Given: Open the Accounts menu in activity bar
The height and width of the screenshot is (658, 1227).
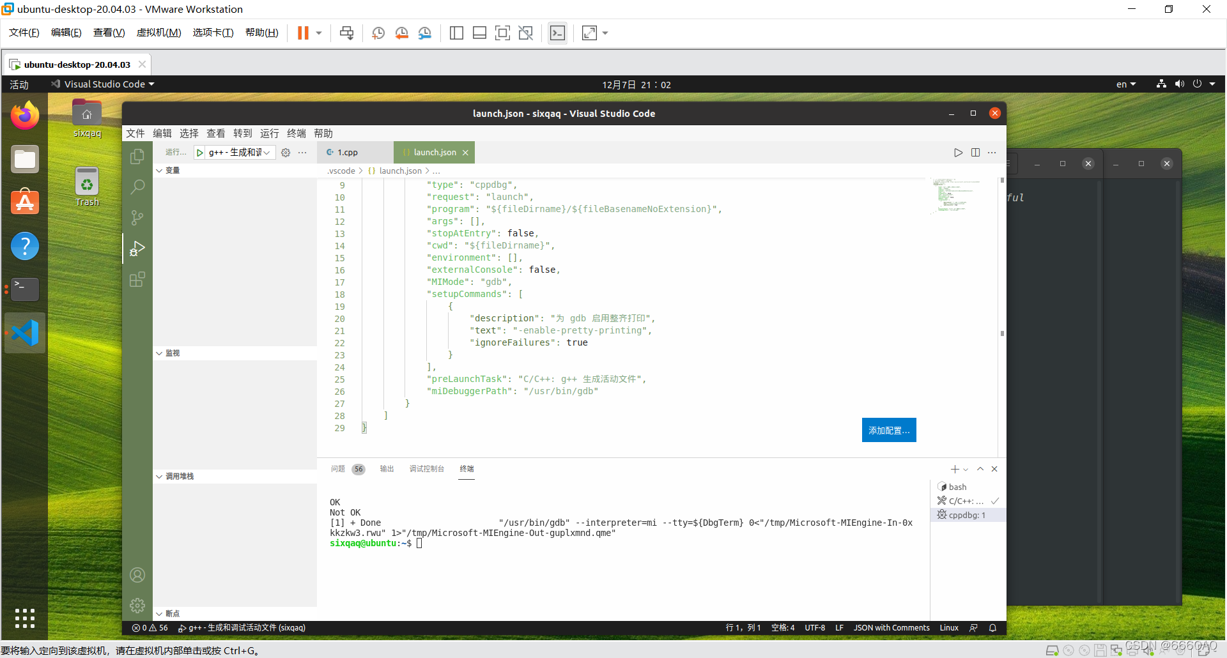Looking at the screenshot, I should tap(137, 575).
